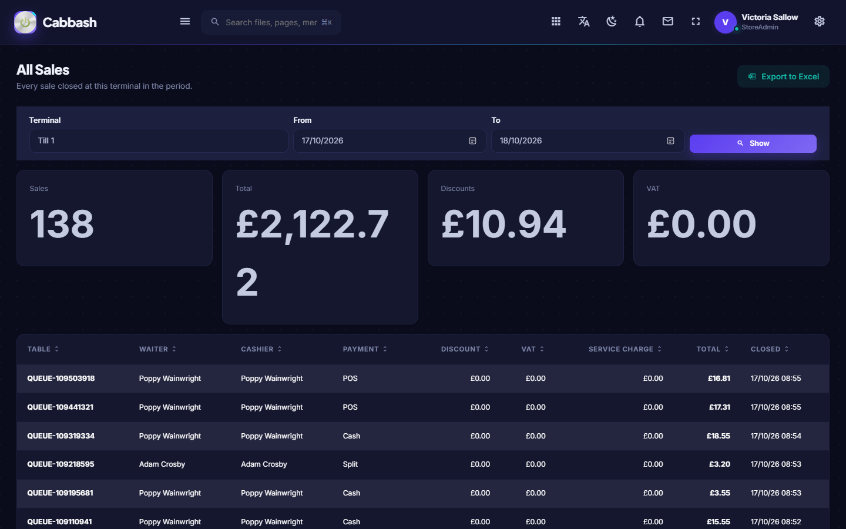Toggle fullscreen mode

click(696, 22)
